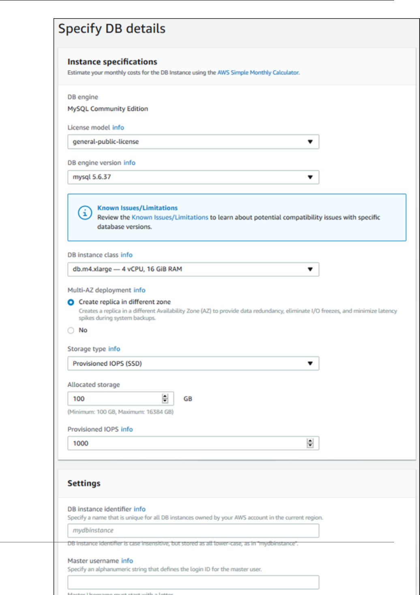Click DB engine version info link

tap(129, 163)
